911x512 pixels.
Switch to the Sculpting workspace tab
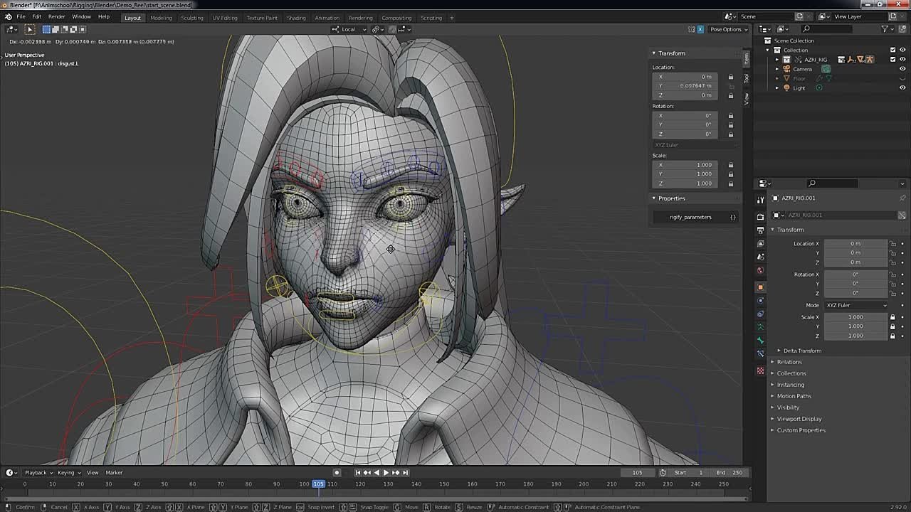tap(192, 18)
